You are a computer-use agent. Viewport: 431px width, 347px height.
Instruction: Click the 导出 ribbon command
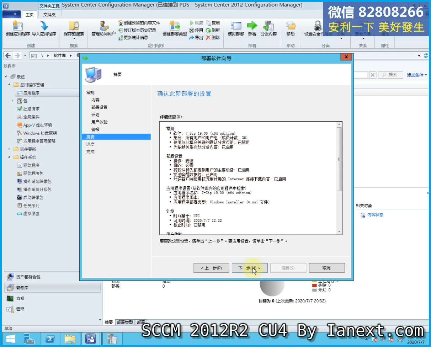coord(196,38)
